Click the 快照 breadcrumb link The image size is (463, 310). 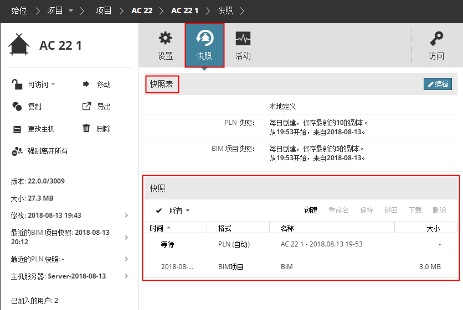(225, 11)
